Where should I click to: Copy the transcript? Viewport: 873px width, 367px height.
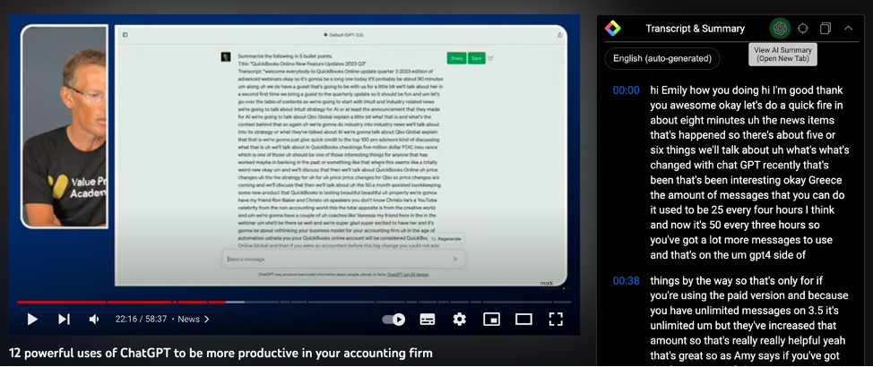pos(825,28)
